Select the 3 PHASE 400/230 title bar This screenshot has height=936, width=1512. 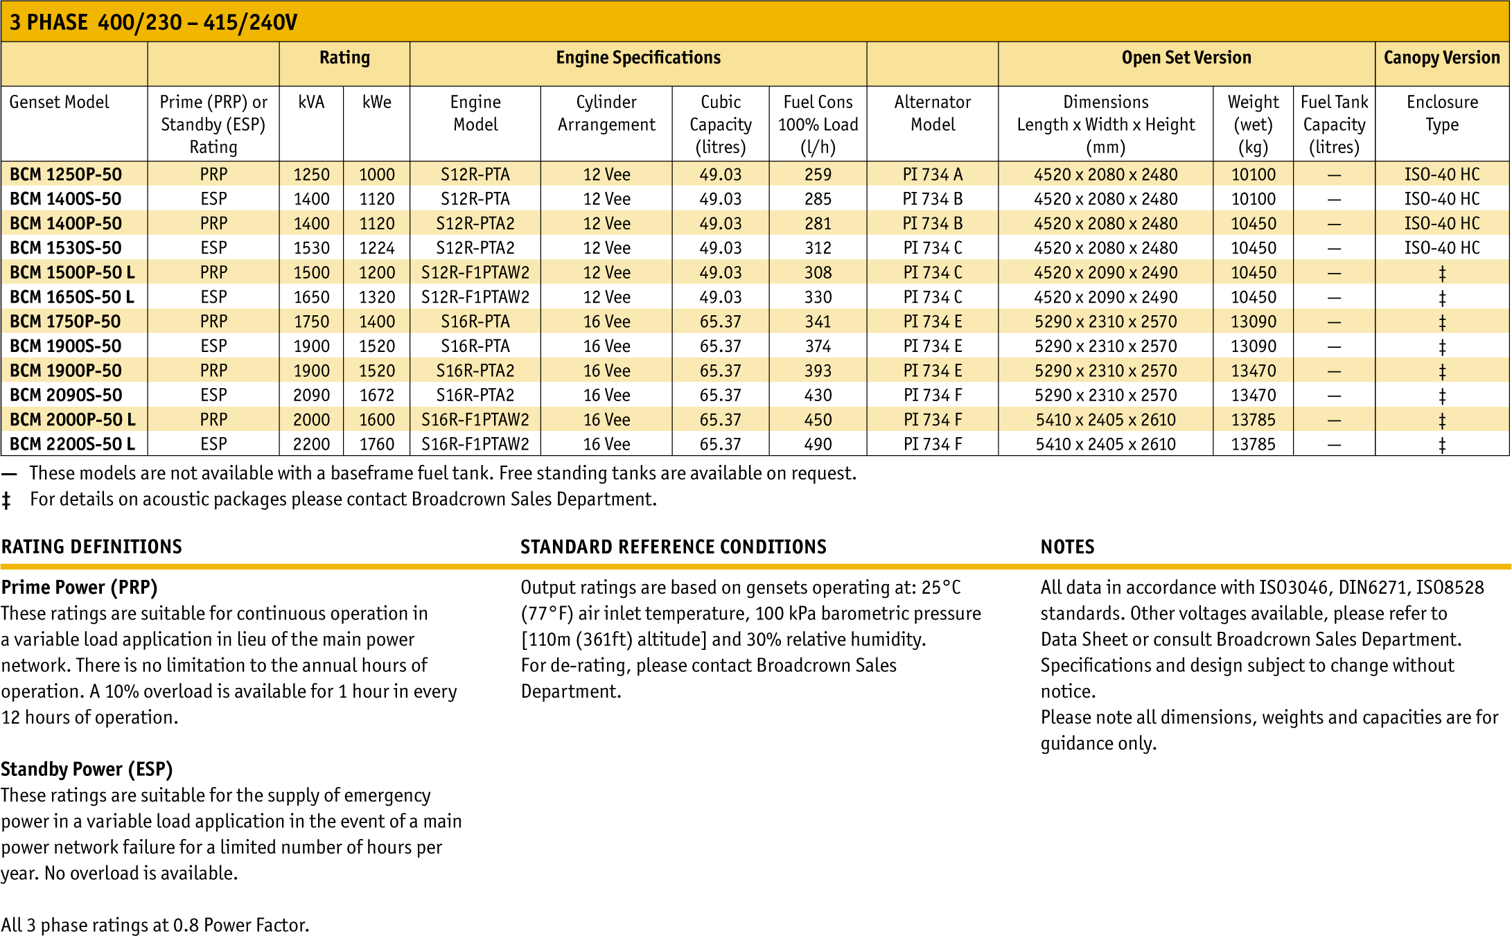[153, 22]
